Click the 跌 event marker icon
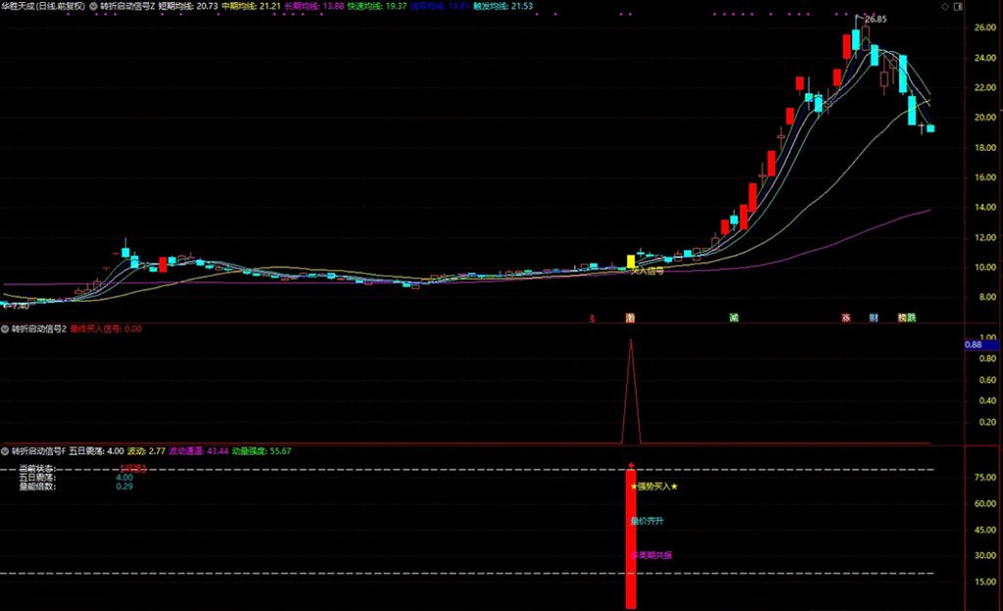1003x611 pixels. click(x=913, y=318)
